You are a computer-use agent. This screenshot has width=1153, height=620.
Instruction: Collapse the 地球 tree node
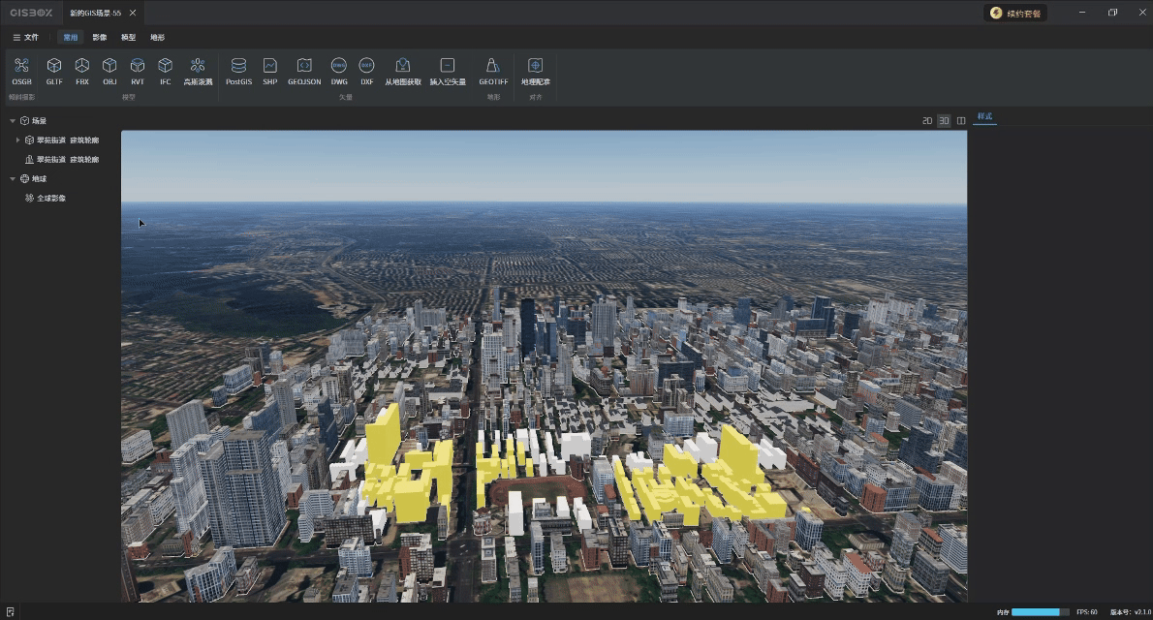13,179
